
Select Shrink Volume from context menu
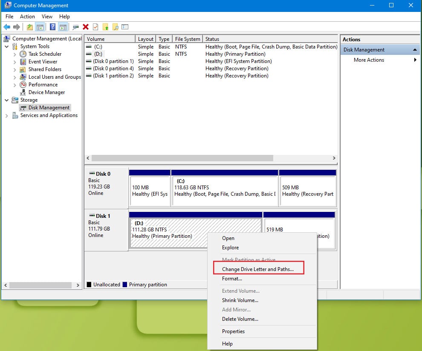240,300
